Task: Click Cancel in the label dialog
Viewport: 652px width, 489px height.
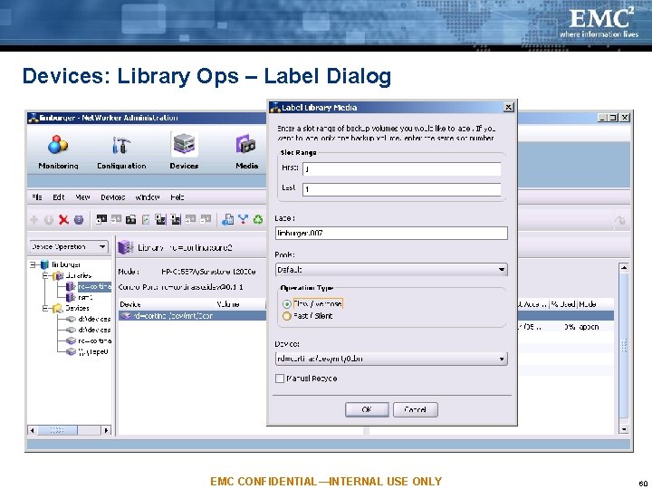Action: point(416,409)
